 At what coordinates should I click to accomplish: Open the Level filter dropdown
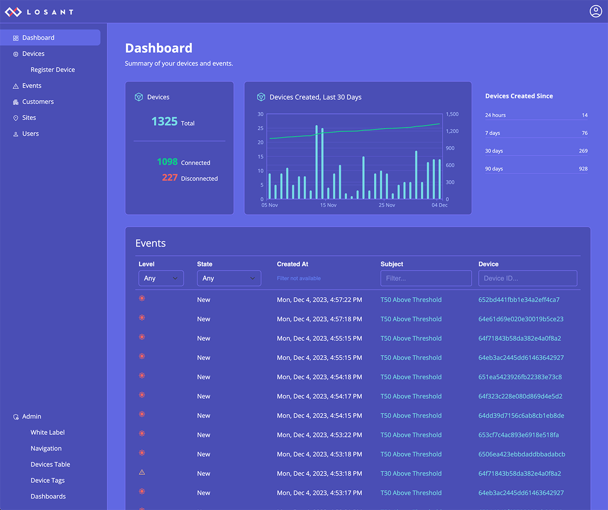pos(161,278)
